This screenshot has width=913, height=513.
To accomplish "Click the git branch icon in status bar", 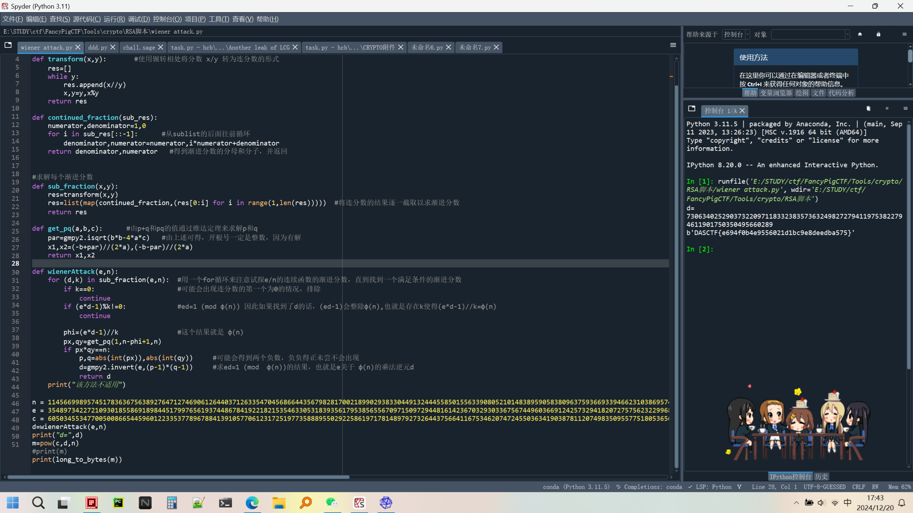I will point(739,487).
